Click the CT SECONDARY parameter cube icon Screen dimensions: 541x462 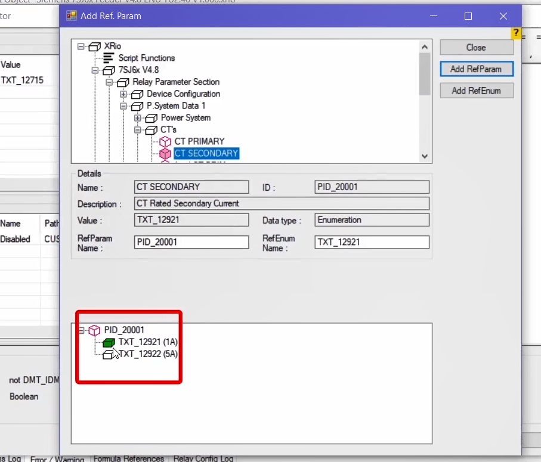pos(165,153)
